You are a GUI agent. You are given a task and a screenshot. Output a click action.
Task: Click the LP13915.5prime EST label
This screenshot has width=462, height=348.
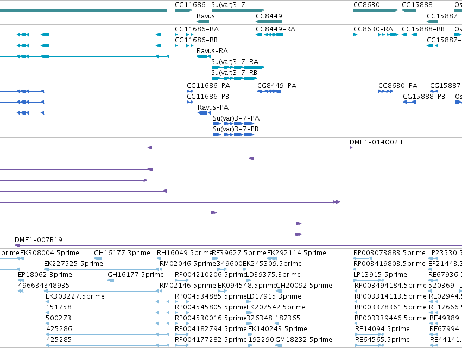(x=380, y=275)
